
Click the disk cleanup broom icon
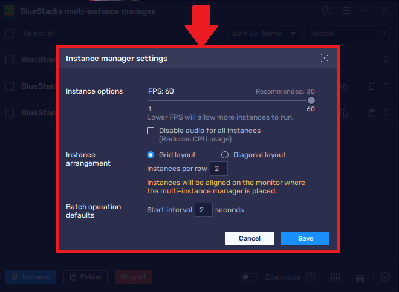click(360, 277)
